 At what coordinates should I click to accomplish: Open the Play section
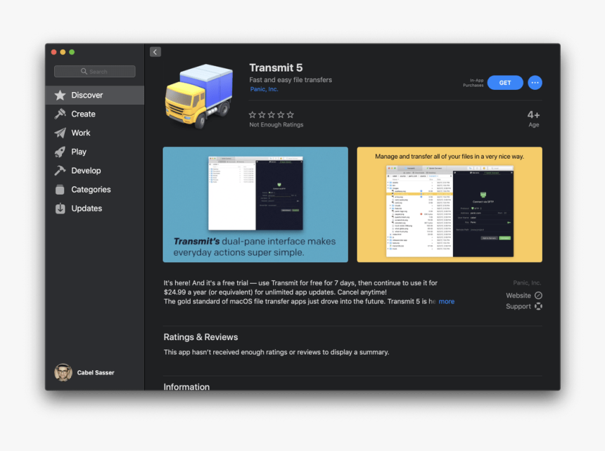[95, 152]
